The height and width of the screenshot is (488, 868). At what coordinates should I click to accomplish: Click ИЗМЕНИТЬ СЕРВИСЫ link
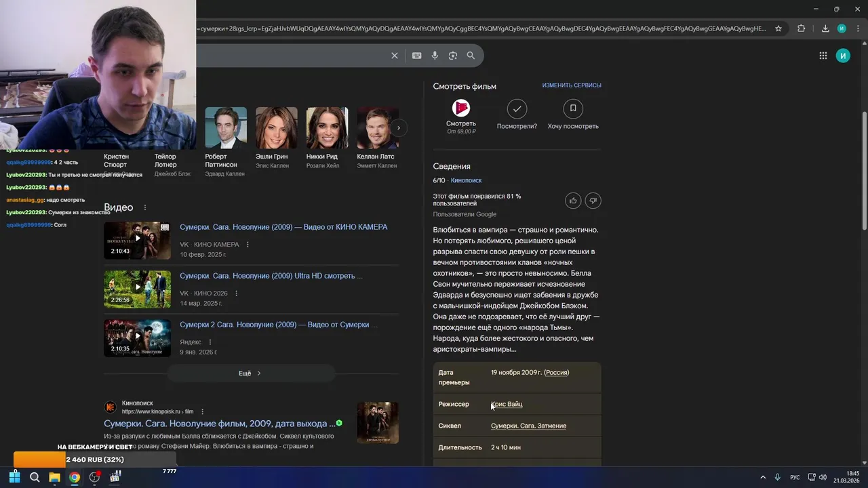[572, 85]
